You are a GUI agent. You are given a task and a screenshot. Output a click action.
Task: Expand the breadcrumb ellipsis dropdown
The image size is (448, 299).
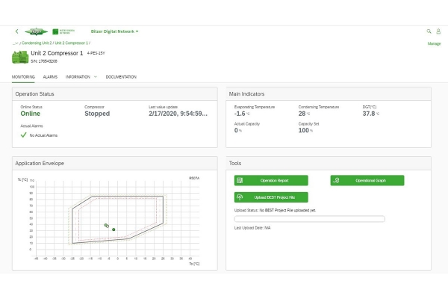pyautogui.click(x=16, y=43)
